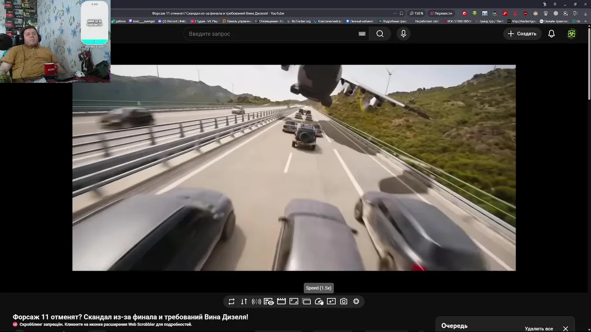
Task: Open the ROG STRIX B650E bookmark
Action: pos(457,21)
